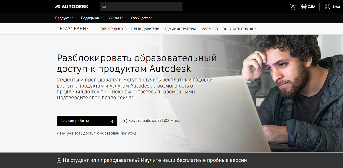
Task: Open the shopping cart icon
Action: (292, 7)
